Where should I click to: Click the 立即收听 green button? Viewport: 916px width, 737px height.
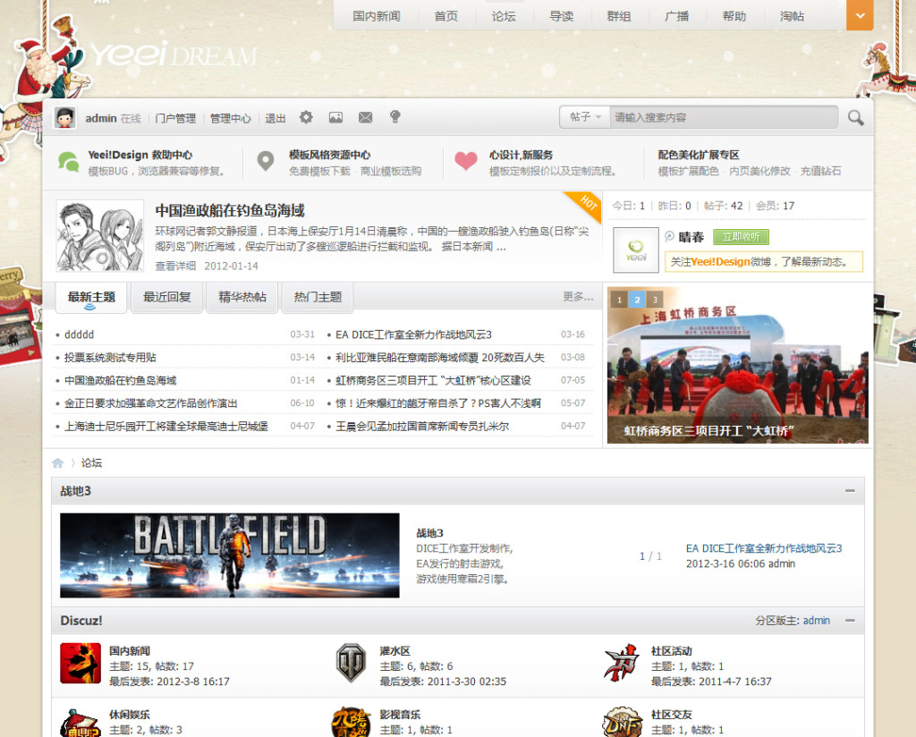pyautogui.click(x=741, y=236)
